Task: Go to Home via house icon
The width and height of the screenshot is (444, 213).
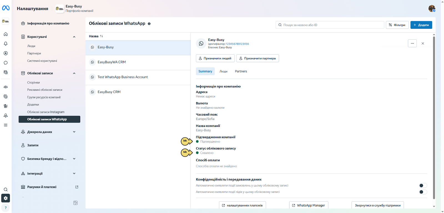Action: (6, 34)
